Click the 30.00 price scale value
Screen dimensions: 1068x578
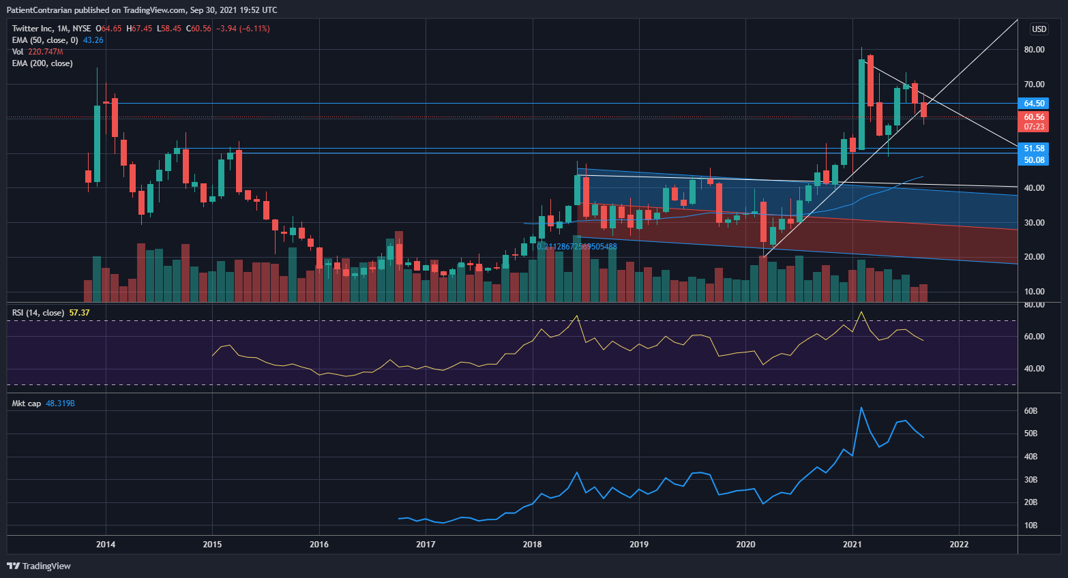[1034, 223]
